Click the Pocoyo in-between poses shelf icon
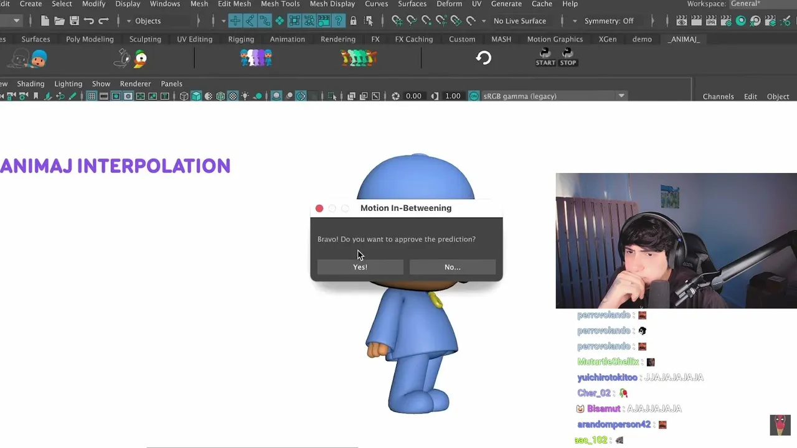The width and height of the screenshot is (797, 448). point(256,58)
